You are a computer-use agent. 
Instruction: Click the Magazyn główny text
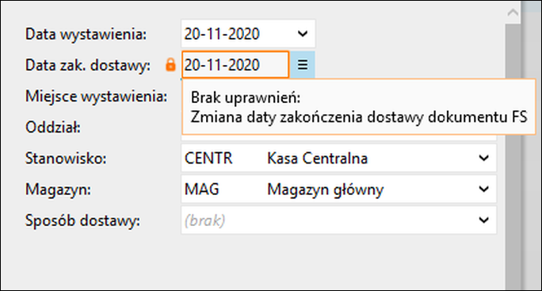click(x=325, y=190)
